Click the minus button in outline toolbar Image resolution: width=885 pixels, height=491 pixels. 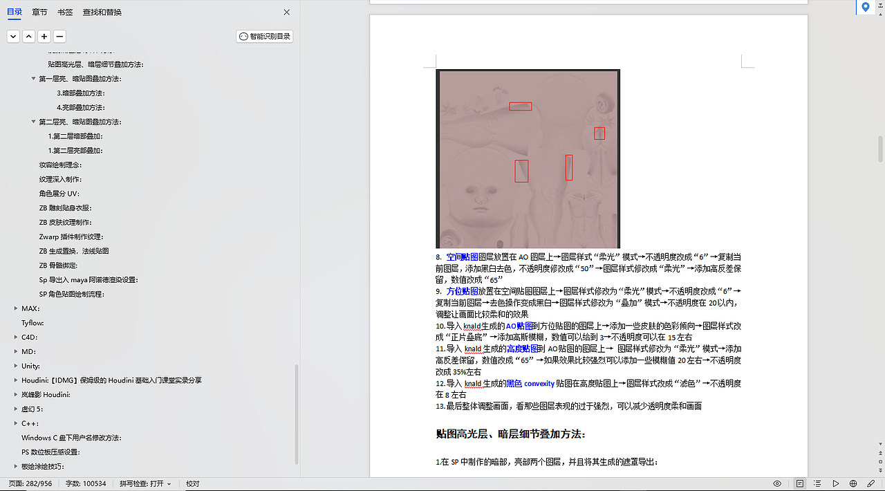(x=60, y=37)
